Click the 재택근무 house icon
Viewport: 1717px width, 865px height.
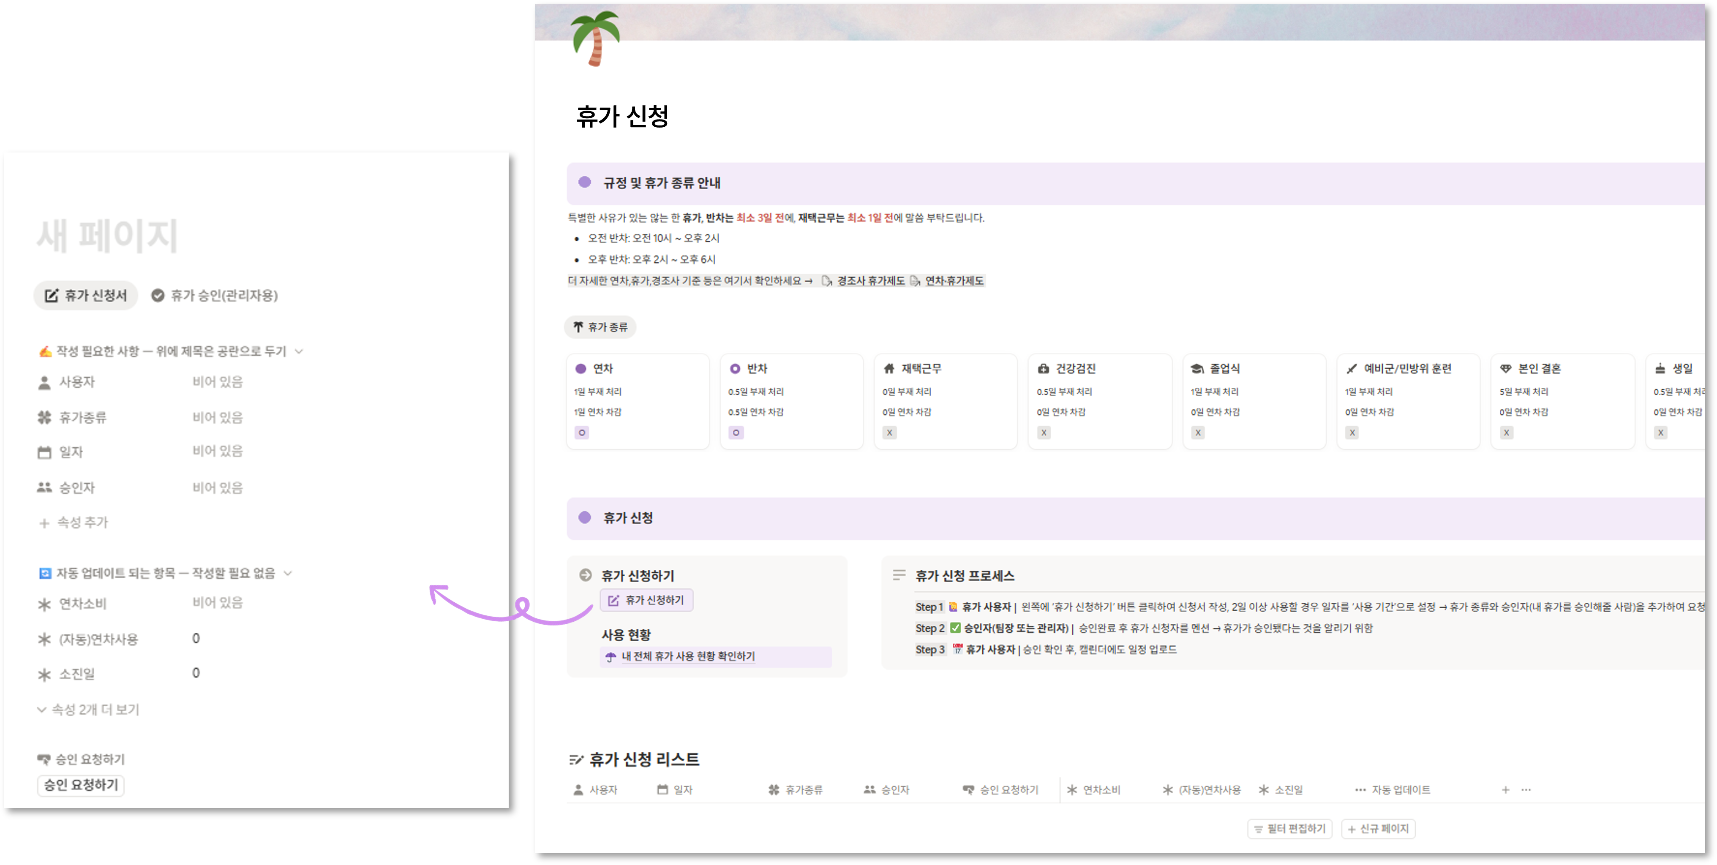point(889,369)
